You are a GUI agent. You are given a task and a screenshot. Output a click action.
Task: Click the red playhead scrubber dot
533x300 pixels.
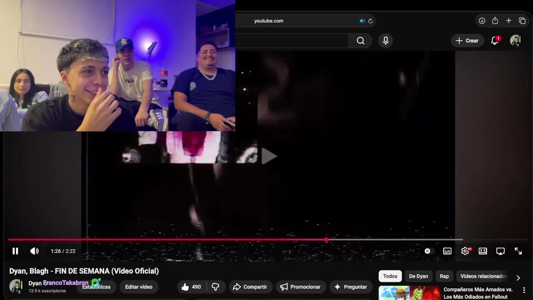(326, 240)
